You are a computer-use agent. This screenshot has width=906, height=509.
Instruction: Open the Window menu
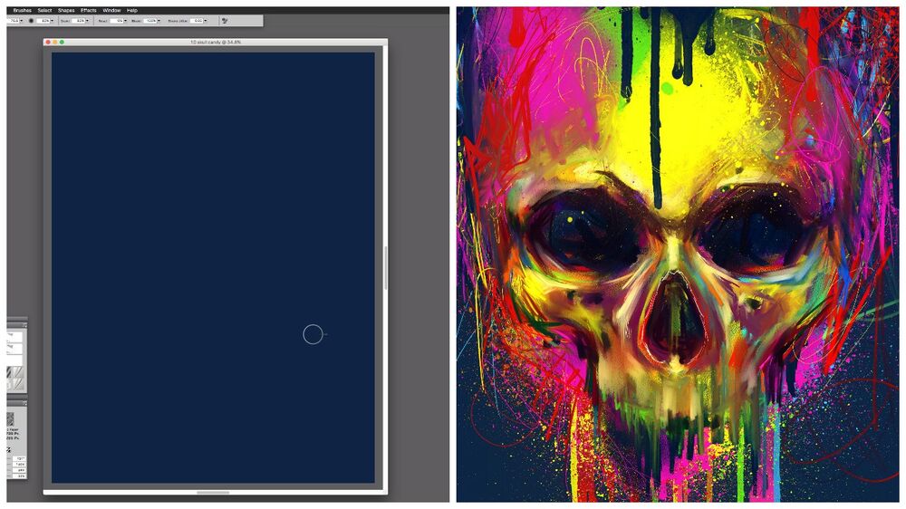[111, 10]
